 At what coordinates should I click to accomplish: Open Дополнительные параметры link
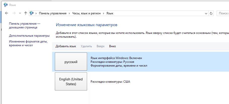29,36
